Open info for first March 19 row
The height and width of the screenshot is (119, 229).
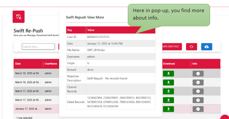198,74
